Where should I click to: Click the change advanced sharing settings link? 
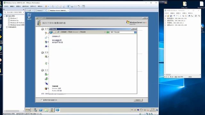tap(57, 42)
